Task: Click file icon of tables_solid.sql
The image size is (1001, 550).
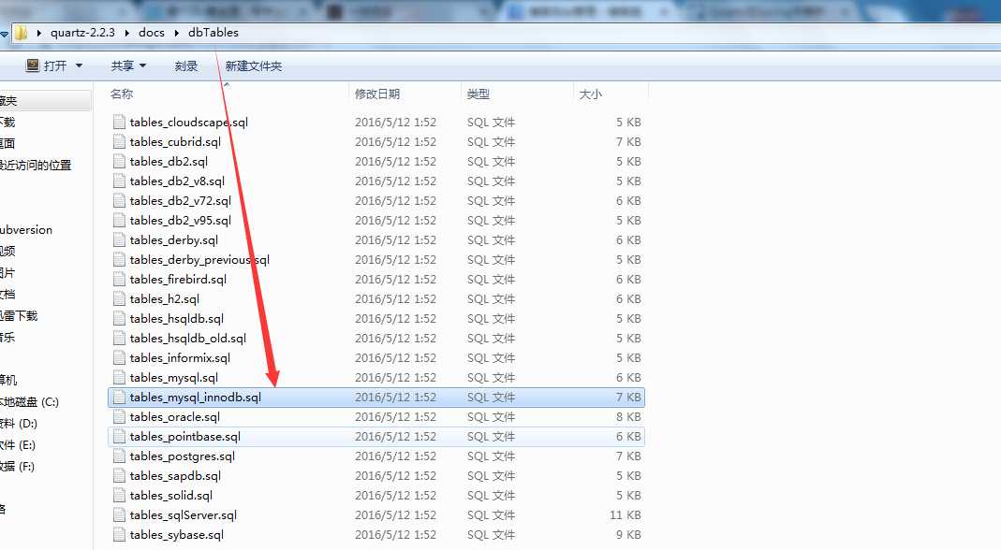Action: point(119,495)
